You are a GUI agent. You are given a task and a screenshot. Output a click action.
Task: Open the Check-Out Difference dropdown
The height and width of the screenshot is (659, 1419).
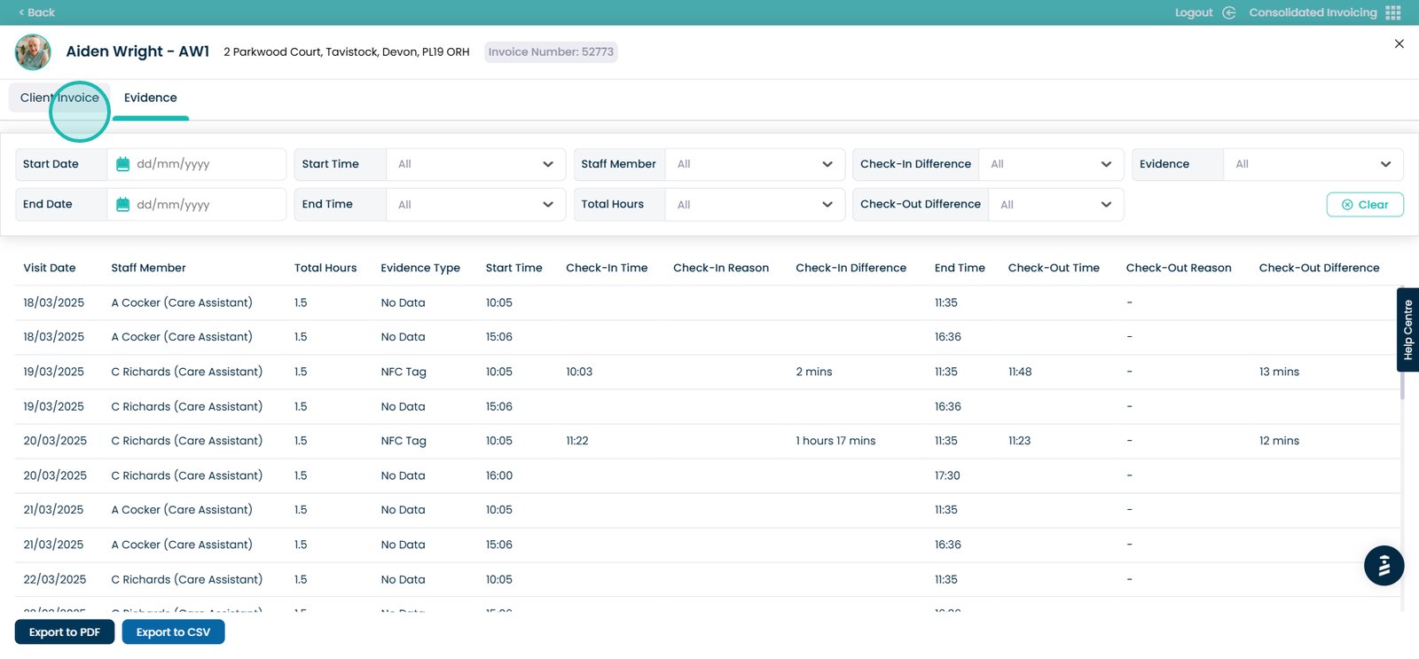click(1055, 205)
